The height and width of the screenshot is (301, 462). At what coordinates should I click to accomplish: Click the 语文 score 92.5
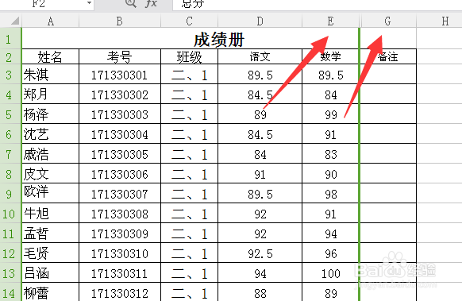point(260,253)
